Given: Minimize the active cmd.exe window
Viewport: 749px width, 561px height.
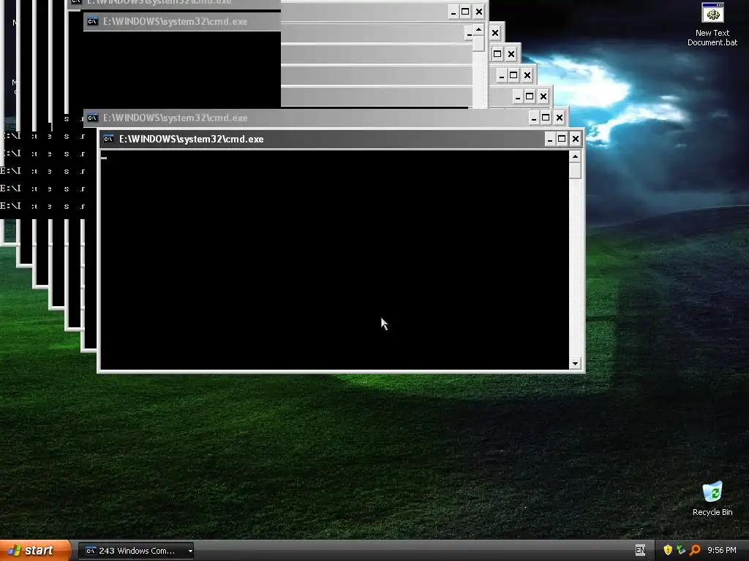Looking at the screenshot, I should 550,139.
